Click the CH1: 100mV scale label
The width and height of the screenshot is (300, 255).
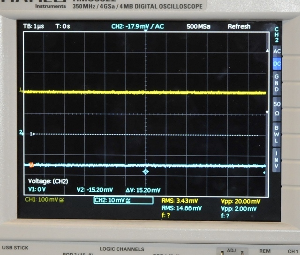pos(45,200)
